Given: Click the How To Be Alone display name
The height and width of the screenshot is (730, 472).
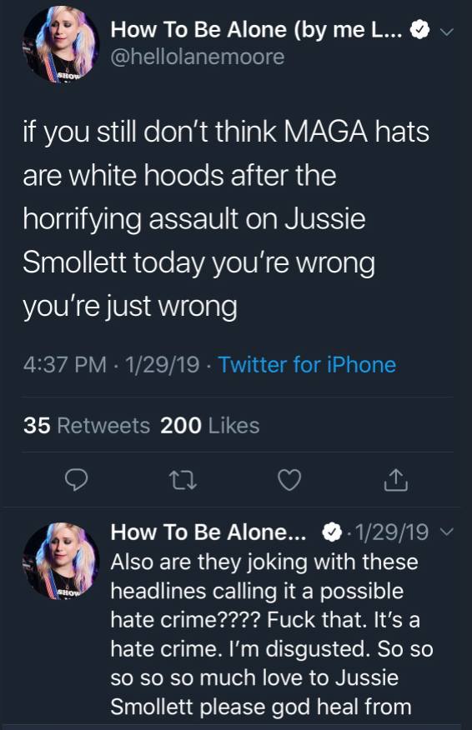Looking at the screenshot, I should 257,30.
